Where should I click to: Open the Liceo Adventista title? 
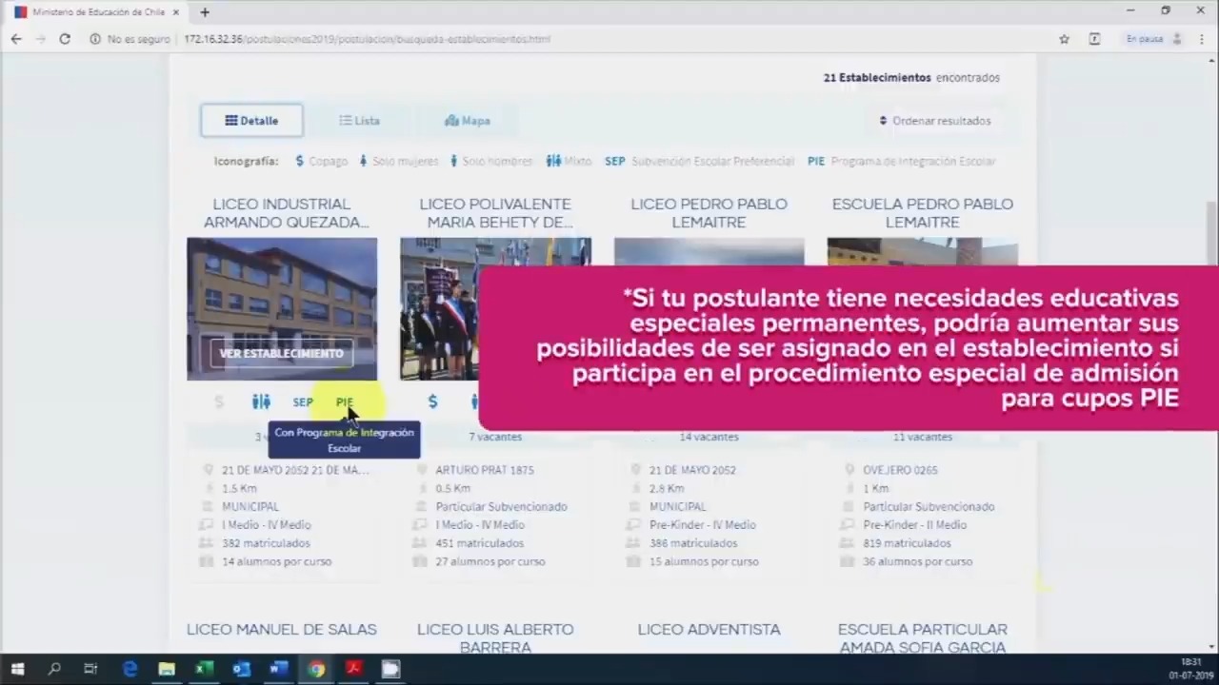pos(709,630)
